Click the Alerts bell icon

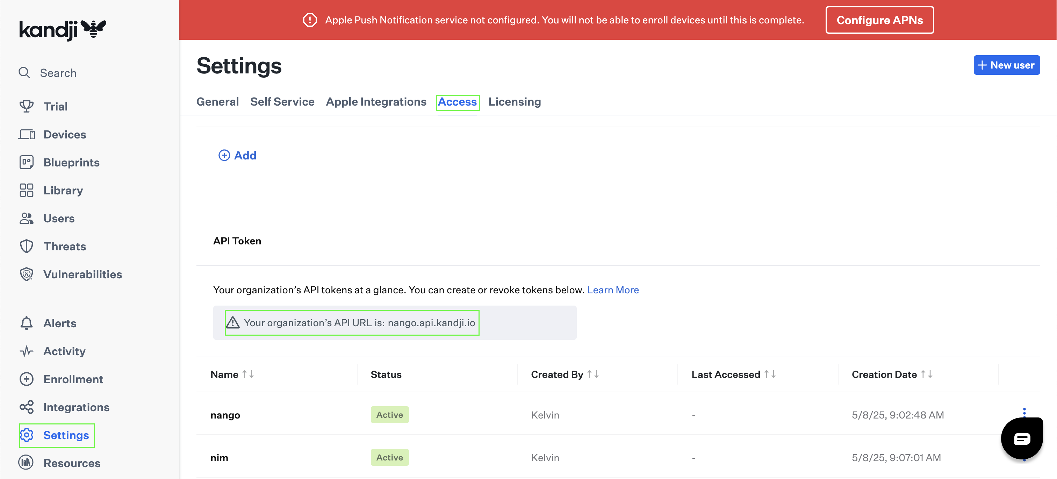[x=26, y=323]
